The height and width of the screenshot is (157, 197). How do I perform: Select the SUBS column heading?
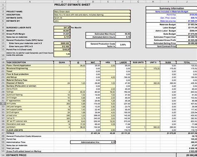point(168,62)
